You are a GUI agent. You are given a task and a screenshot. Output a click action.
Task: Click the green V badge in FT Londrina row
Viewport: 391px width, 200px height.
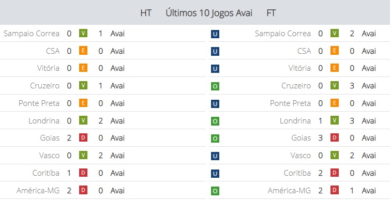click(x=335, y=120)
